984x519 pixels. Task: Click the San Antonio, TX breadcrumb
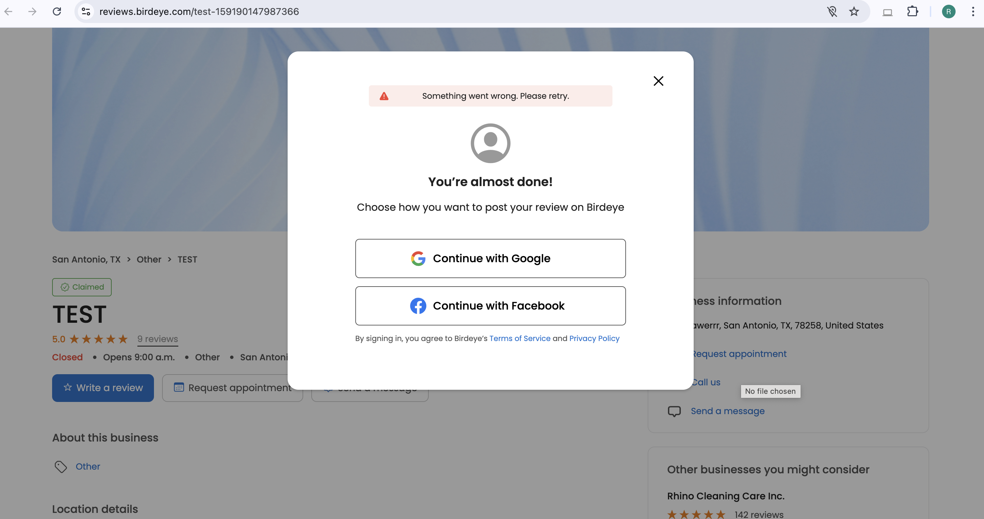coord(86,259)
